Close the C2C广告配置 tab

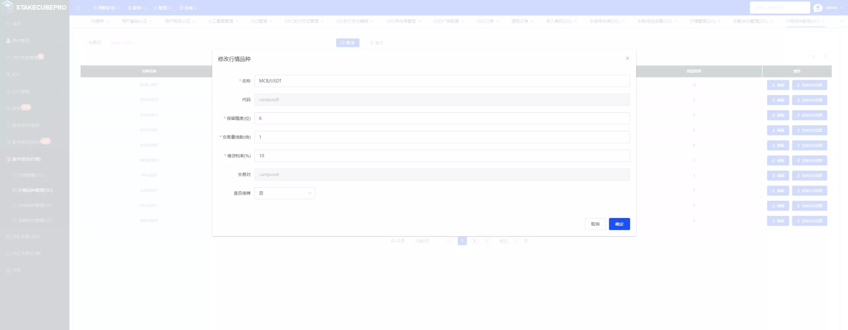pos(462,21)
